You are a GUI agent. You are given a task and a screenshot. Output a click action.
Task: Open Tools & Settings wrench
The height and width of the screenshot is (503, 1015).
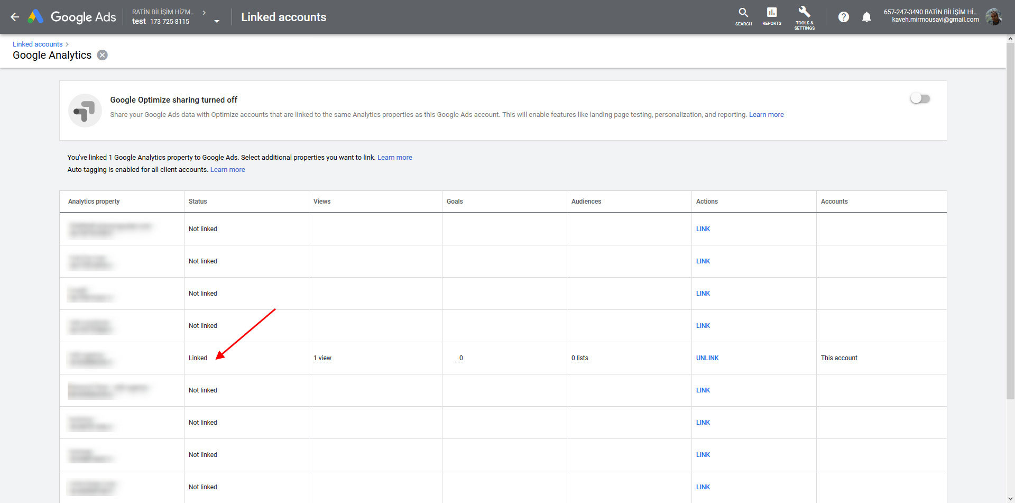pos(804,17)
